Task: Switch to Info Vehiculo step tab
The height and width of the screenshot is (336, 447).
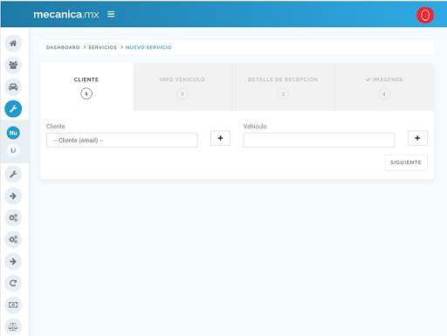Action: point(182,86)
